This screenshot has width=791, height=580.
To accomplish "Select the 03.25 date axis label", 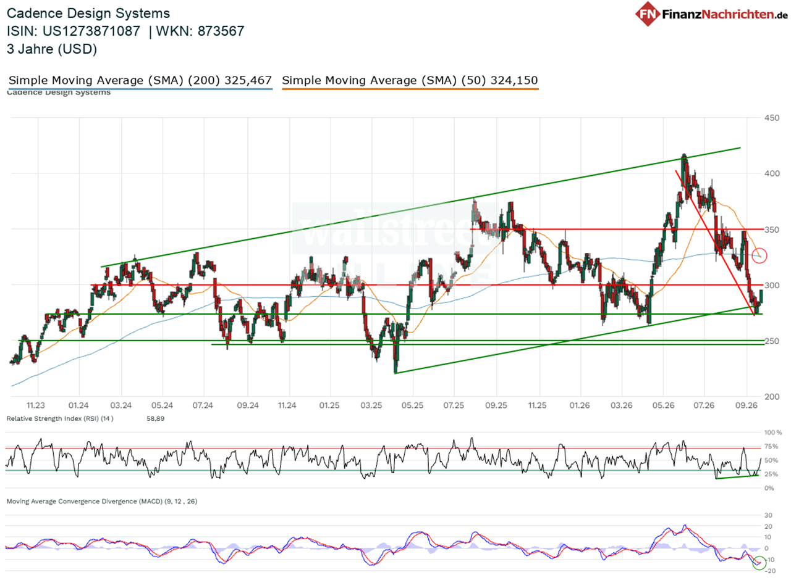I will pyautogui.click(x=371, y=405).
